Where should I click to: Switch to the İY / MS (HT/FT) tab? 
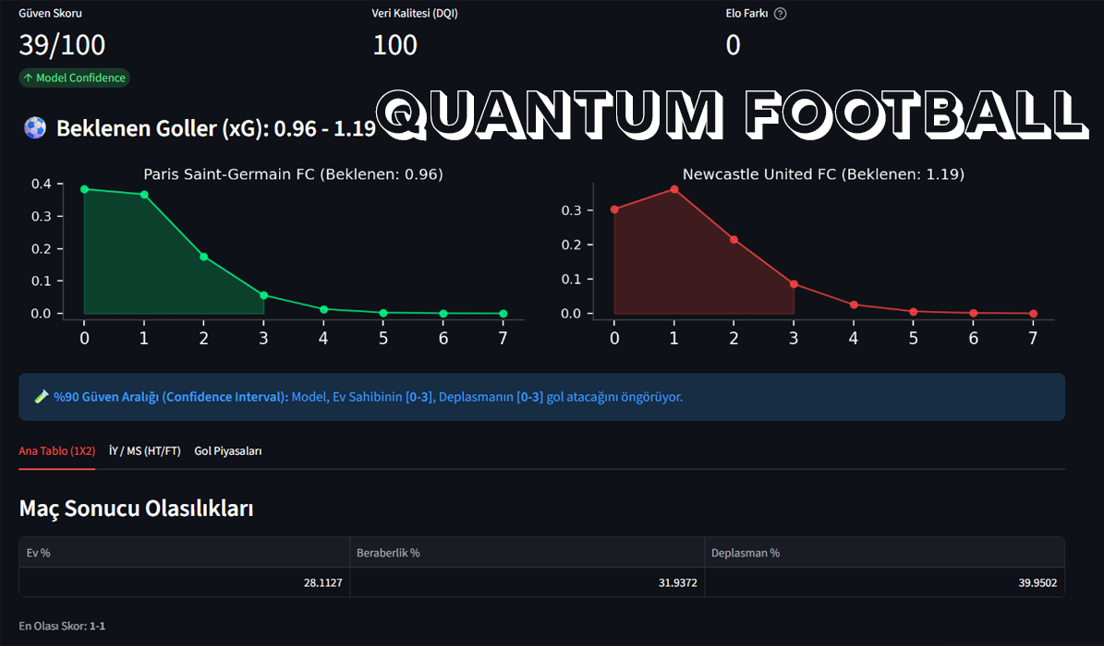pyautogui.click(x=144, y=451)
